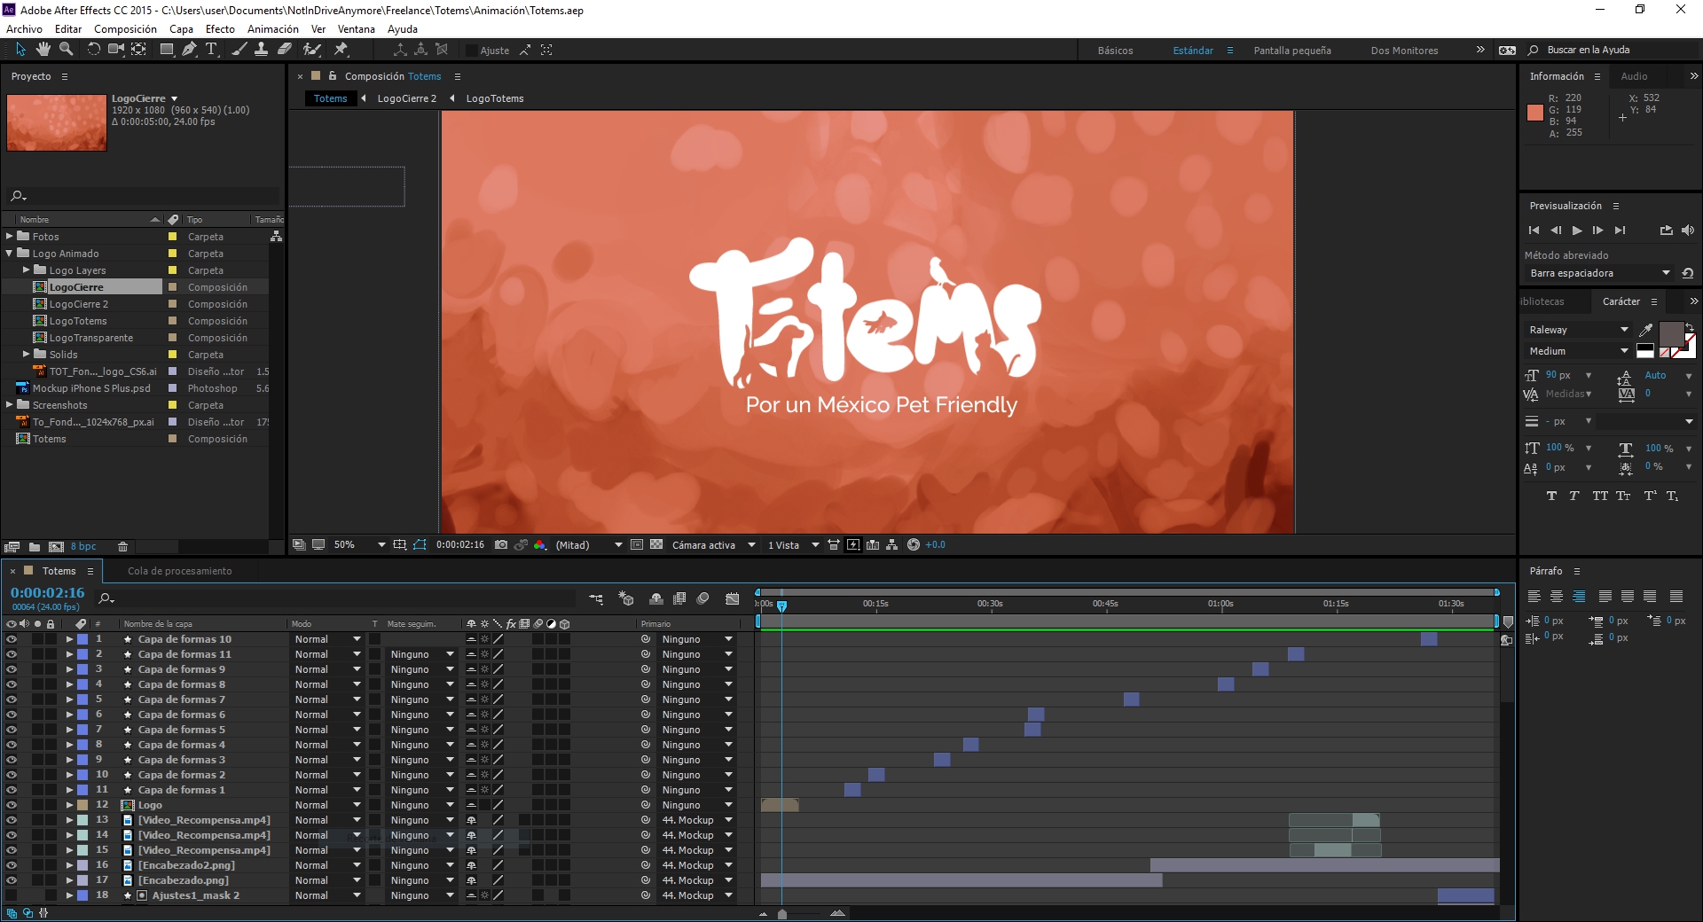This screenshot has width=1703, height=922.
Task: Click the Logo layer label color swatch
Action: [82, 805]
